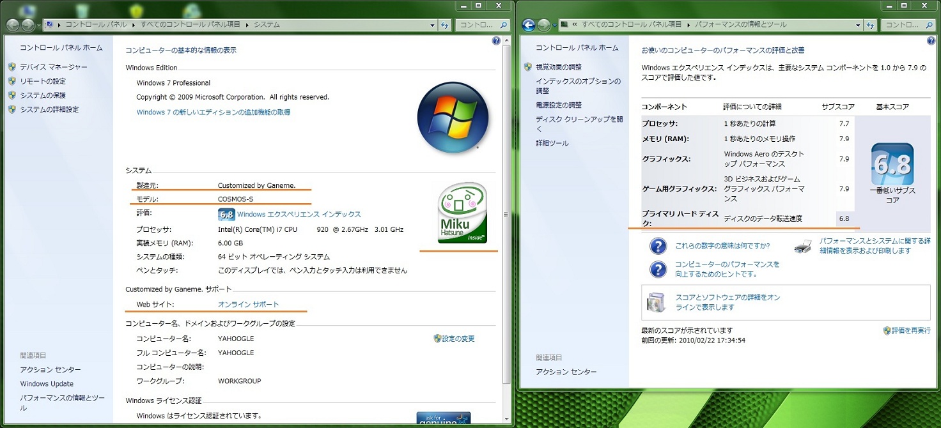Open Windows エクスペリエンス インデックス link
941x428 pixels.
tap(299, 215)
